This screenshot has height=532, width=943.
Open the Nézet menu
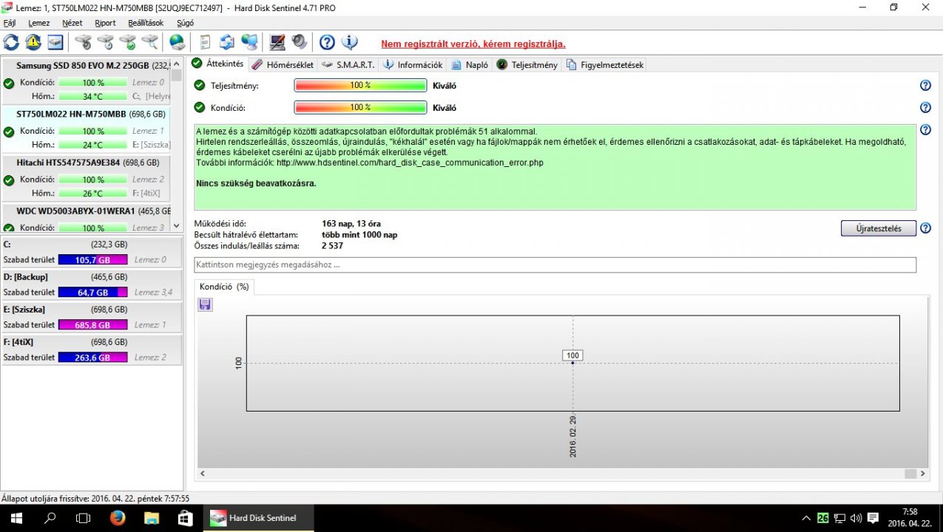[72, 23]
